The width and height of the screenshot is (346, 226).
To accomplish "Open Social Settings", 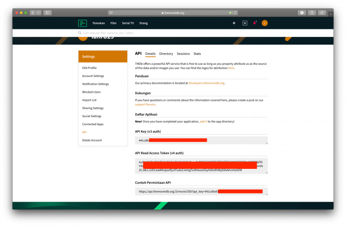I will point(92,116).
